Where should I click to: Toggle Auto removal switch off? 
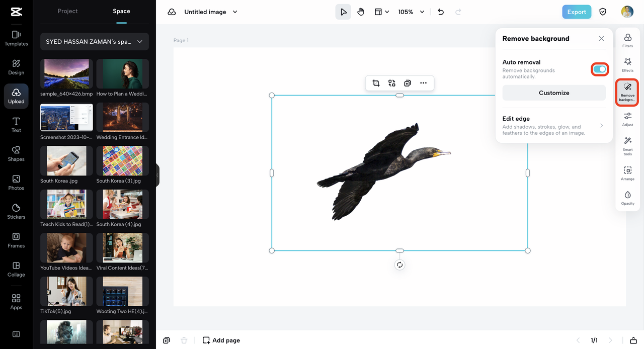pyautogui.click(x=599, y=69)
